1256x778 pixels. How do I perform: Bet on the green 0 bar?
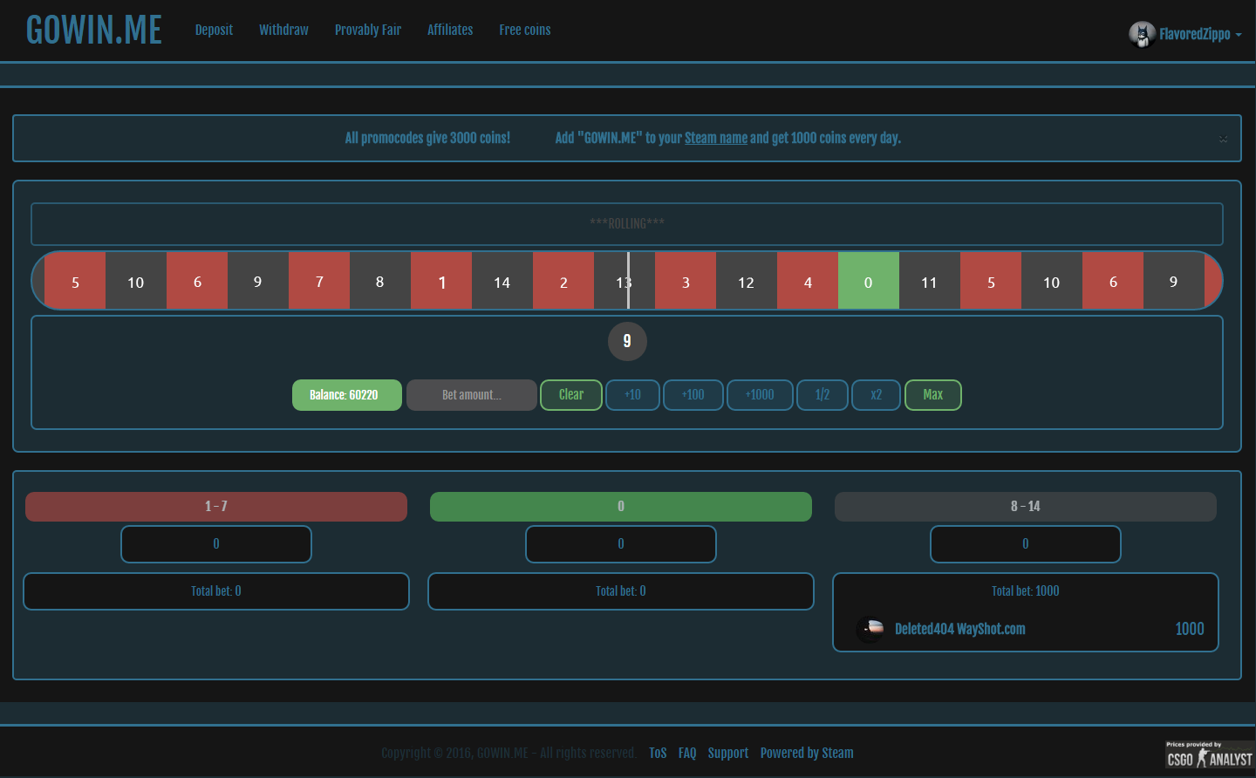621,507
